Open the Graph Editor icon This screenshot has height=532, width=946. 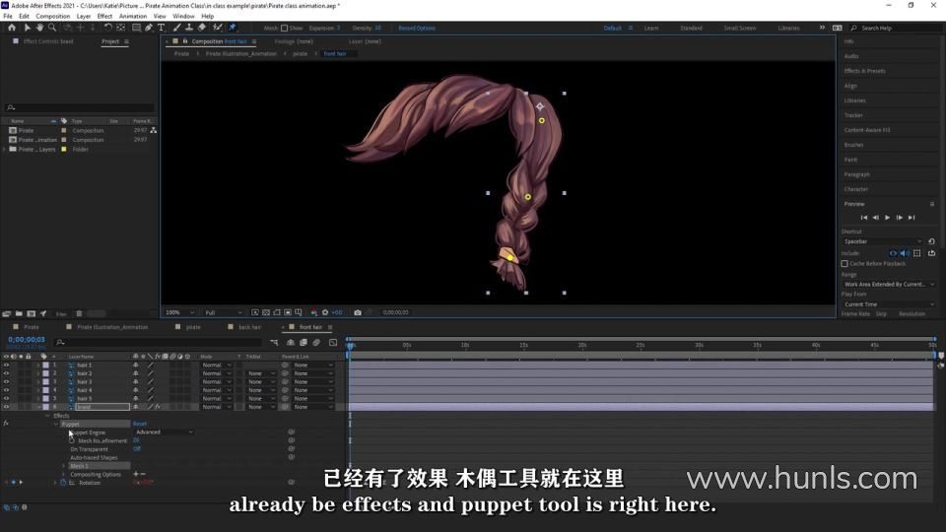[333, 343]
